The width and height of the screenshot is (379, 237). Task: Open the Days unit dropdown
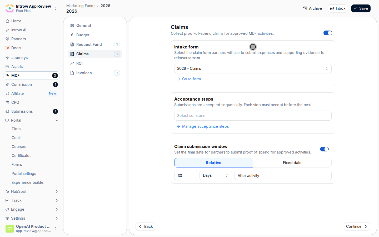[x=216, y=175]
